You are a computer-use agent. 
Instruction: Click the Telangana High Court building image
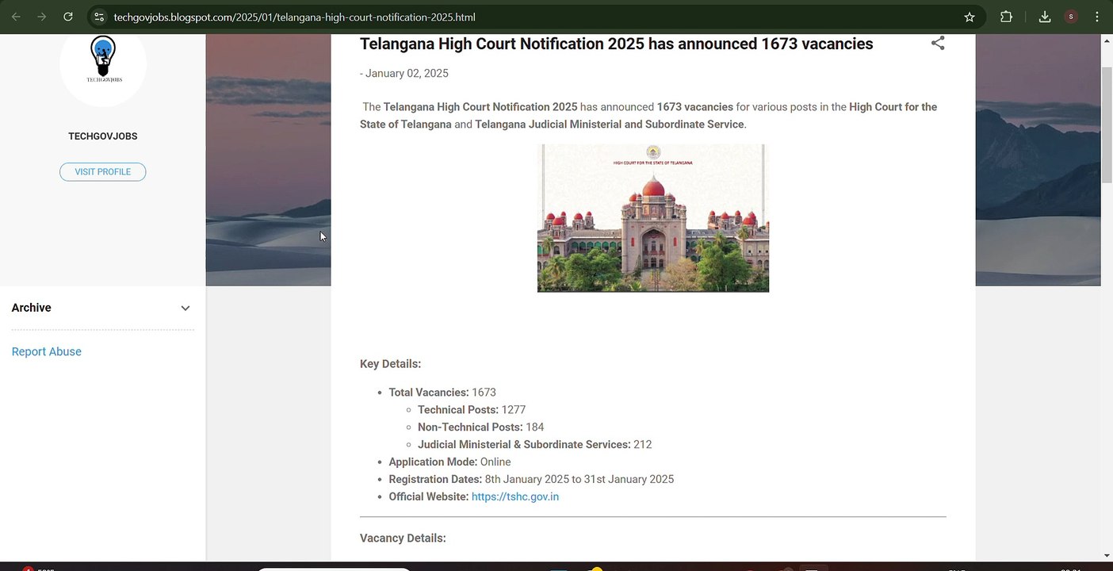pyautogui.click(x=653, y=218)
